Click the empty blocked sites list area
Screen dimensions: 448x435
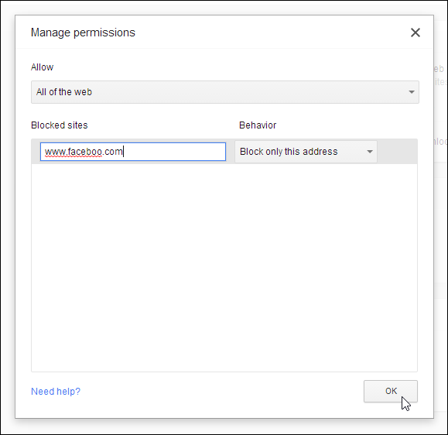(224, 268)
